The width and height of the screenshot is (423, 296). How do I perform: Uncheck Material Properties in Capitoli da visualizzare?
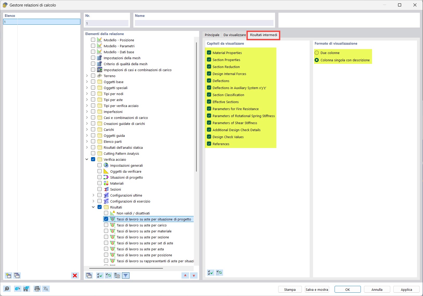click(x=209, y=52)
